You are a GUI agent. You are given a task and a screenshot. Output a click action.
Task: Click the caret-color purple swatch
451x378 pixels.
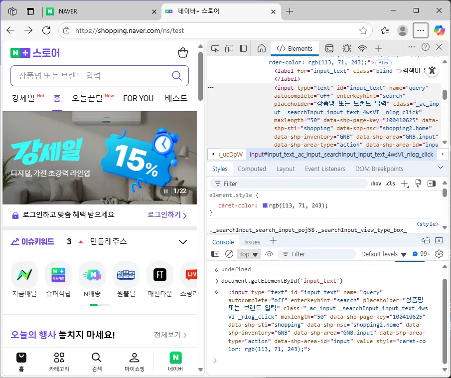click(x=265, y=205)
